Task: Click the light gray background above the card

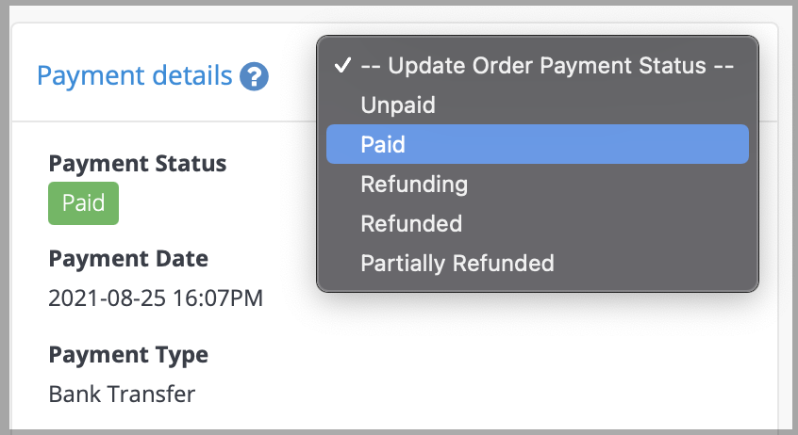Action: (397, 13)
